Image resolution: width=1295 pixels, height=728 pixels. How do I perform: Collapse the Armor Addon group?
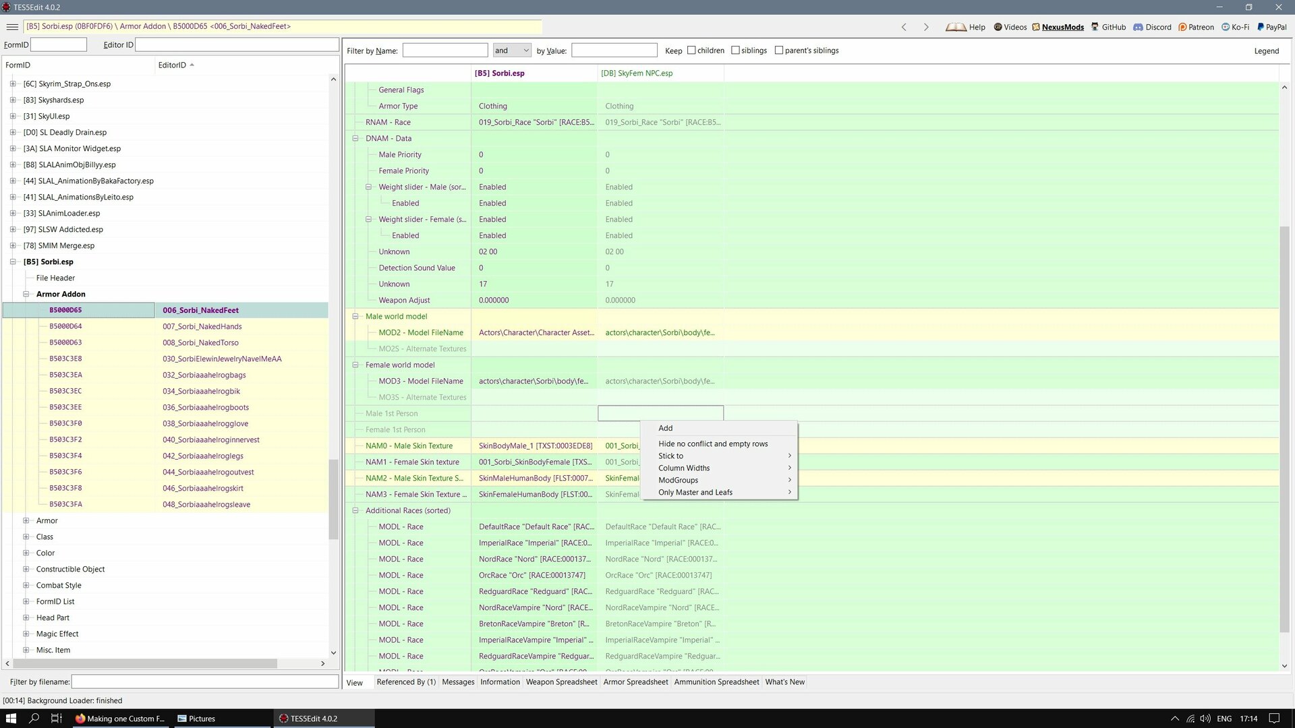(26, 295)
